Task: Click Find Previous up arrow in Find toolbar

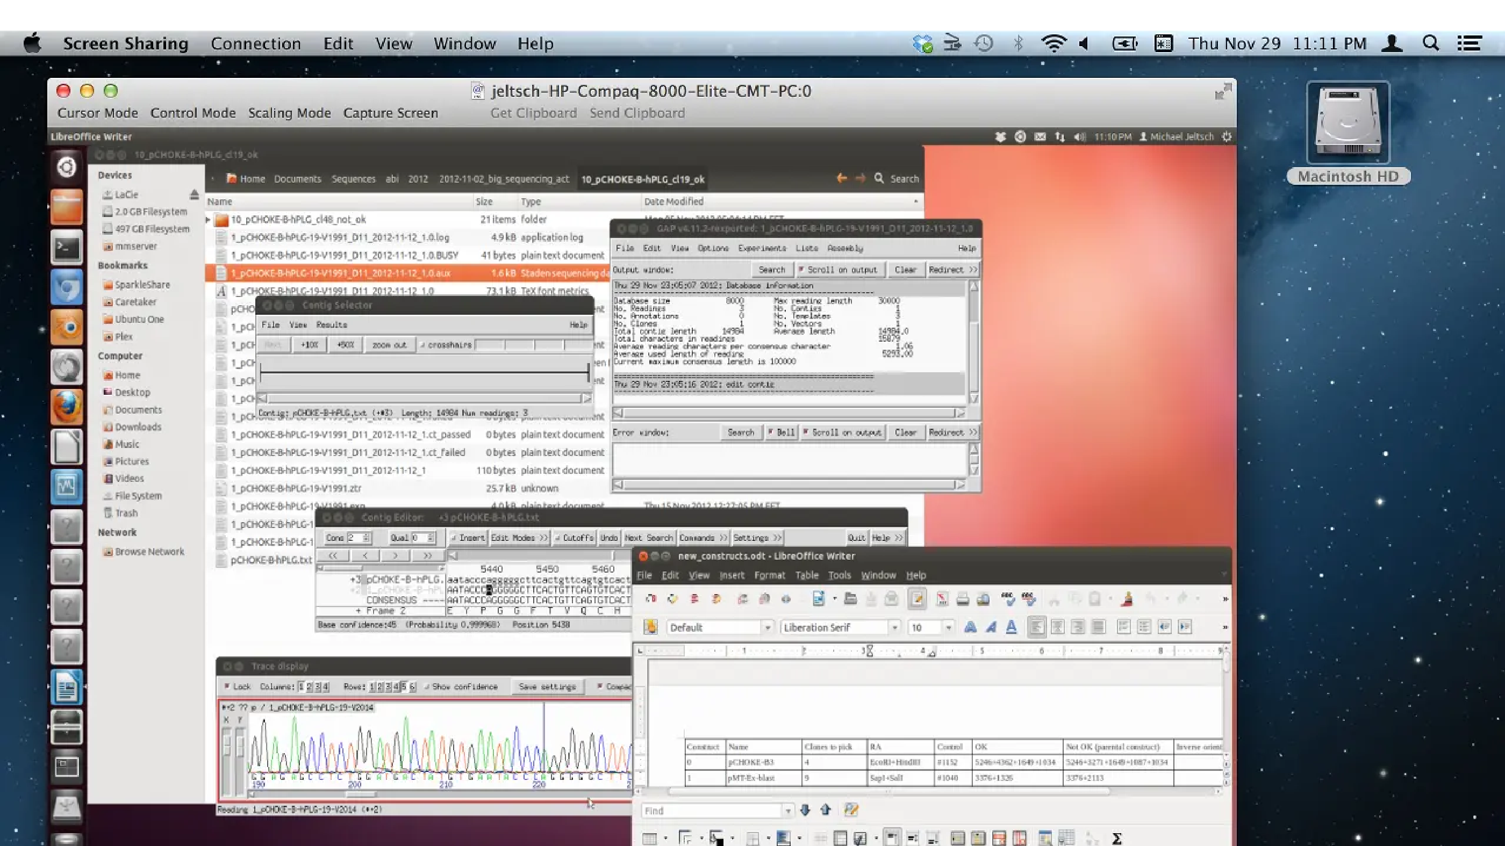Action: (x=826, y=810)
